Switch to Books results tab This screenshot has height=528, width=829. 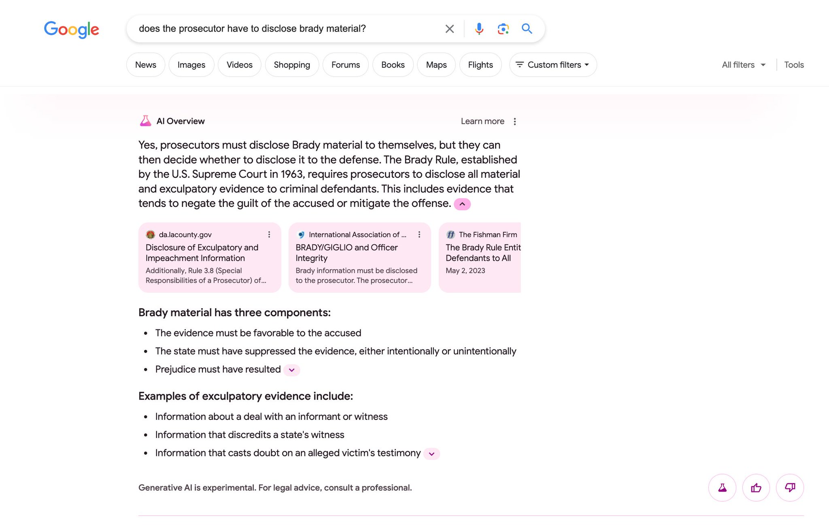(x=393, y=65)
